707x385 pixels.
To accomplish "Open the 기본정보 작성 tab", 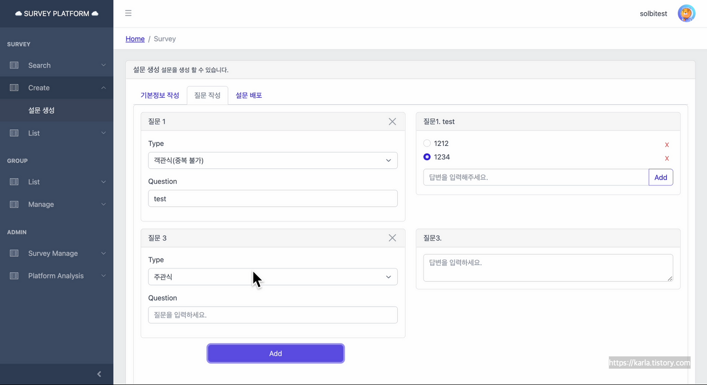I will pyautogui.click(x=160, y=95).
